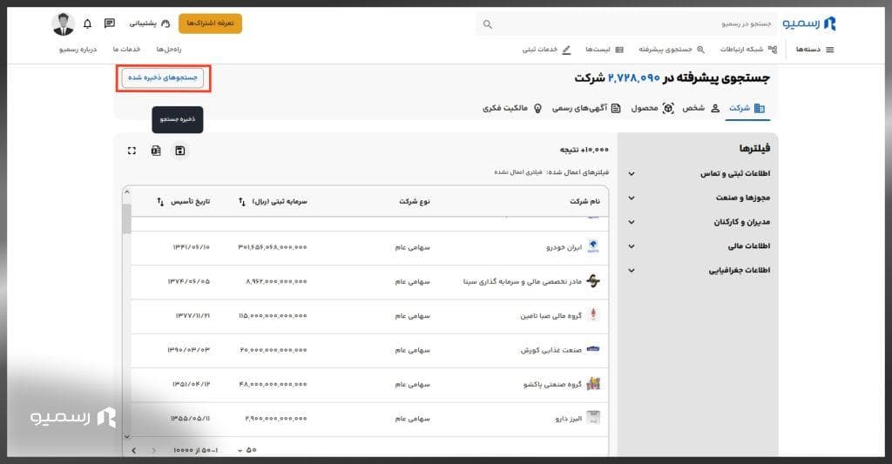Click the Rasmio logo in header
This screenshot has height=464, width=892.
coord(809,24)
